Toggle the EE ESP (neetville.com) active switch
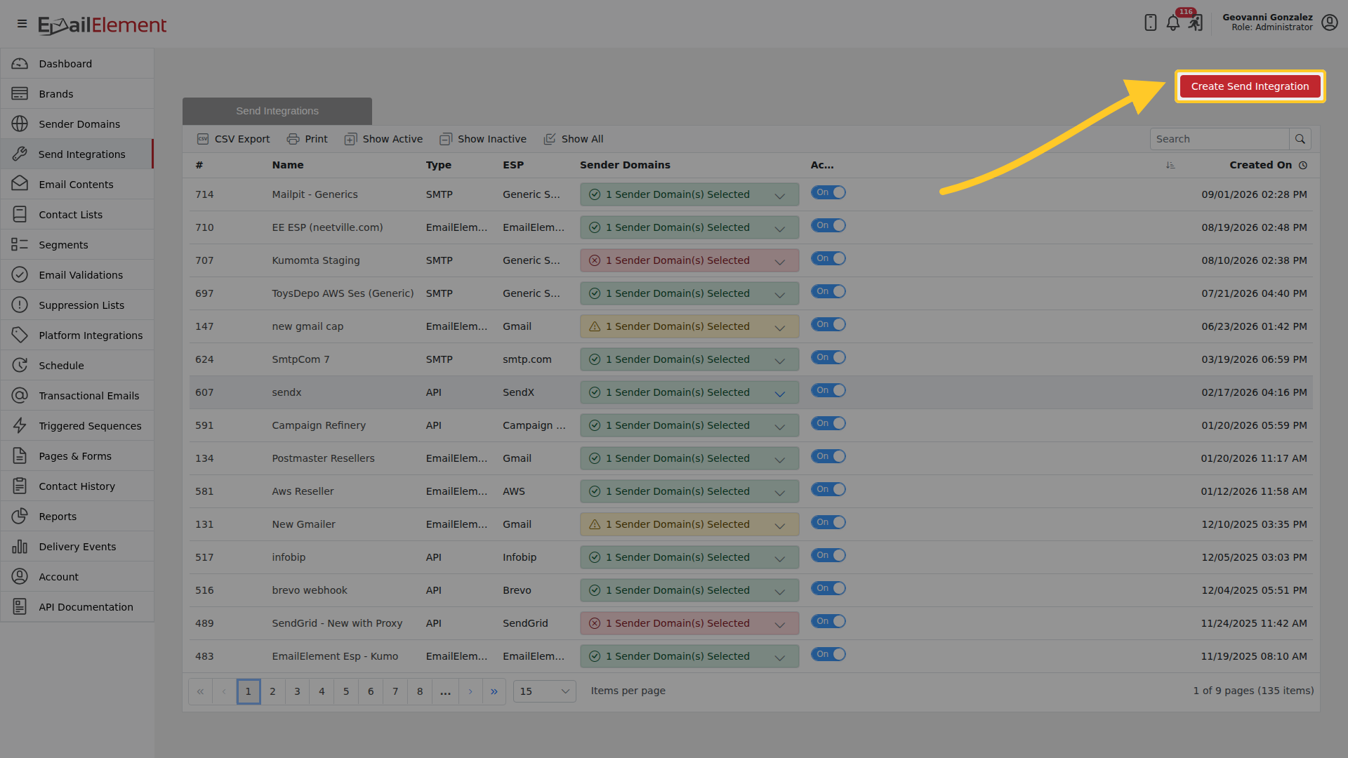The height and width of the screenshot is (758, 1348). (x=828, y=225)
